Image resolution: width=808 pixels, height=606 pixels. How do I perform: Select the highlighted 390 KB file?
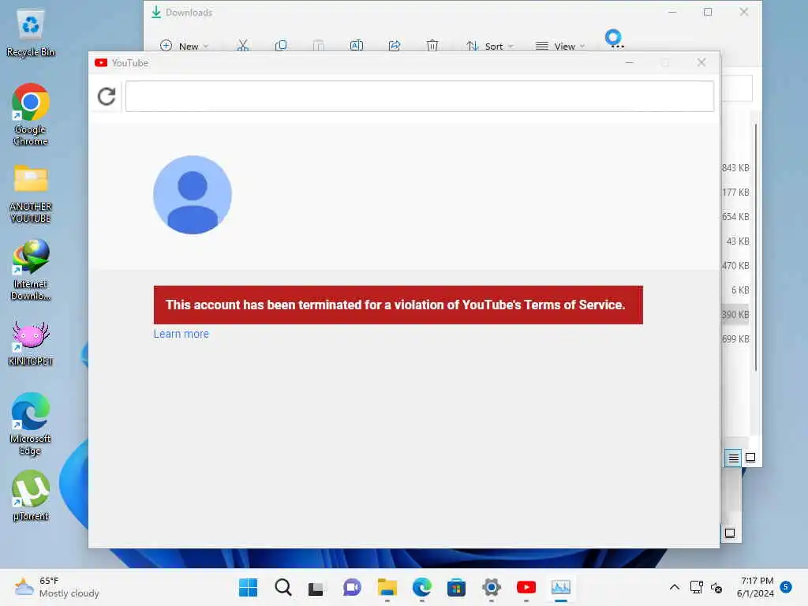[x=735, y=314]
